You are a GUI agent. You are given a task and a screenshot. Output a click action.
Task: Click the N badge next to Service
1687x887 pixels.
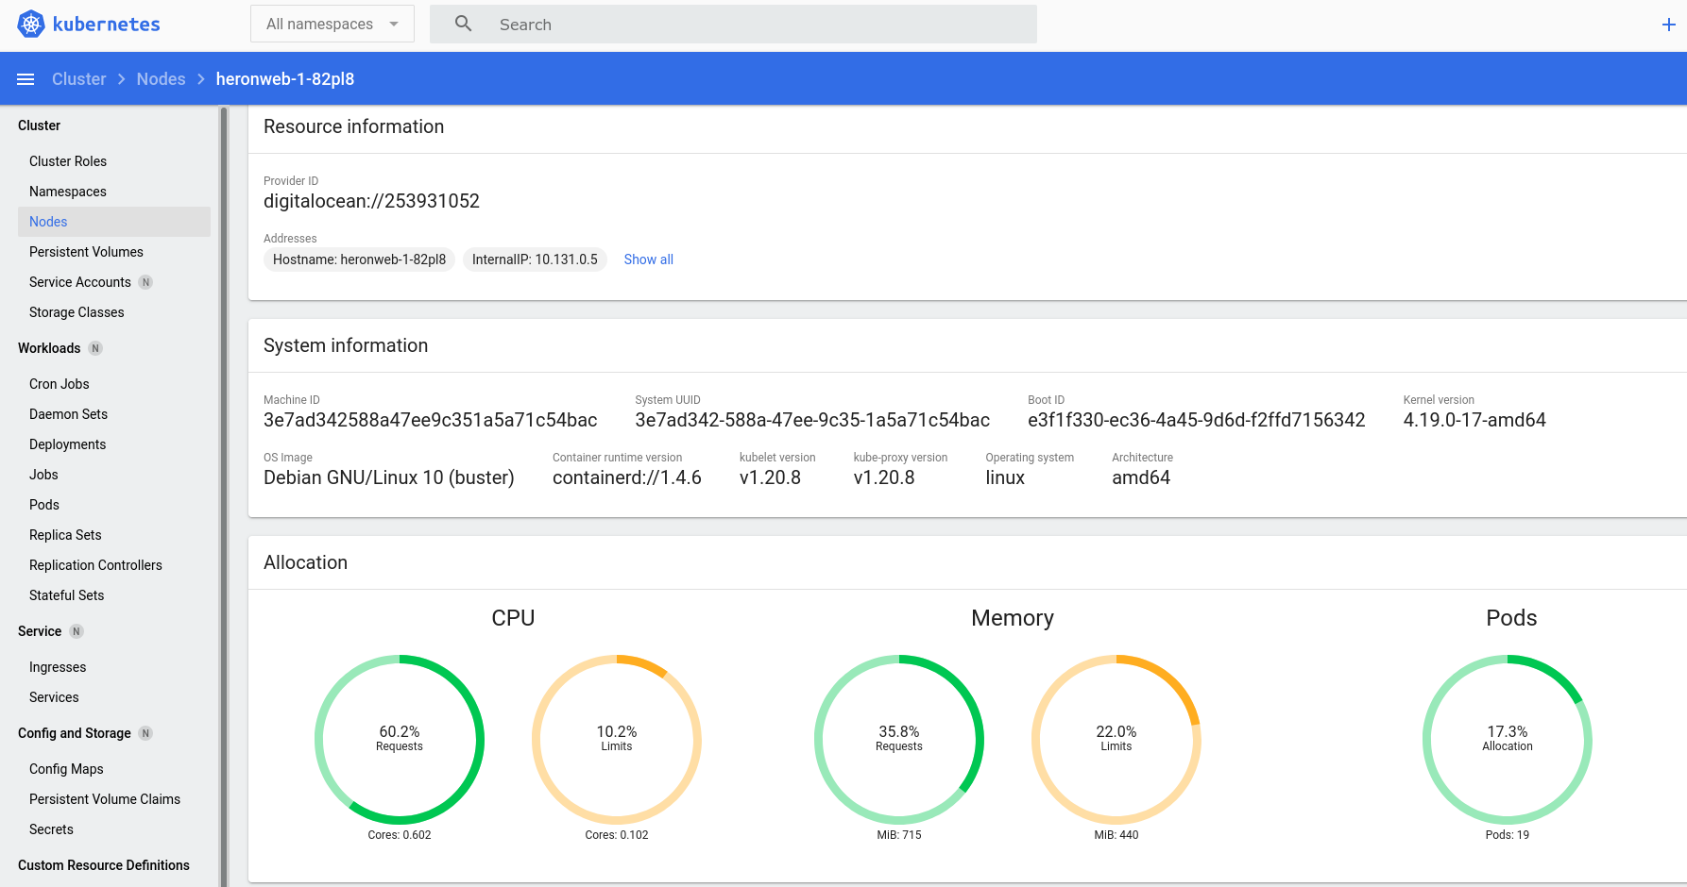coord(77,631)
